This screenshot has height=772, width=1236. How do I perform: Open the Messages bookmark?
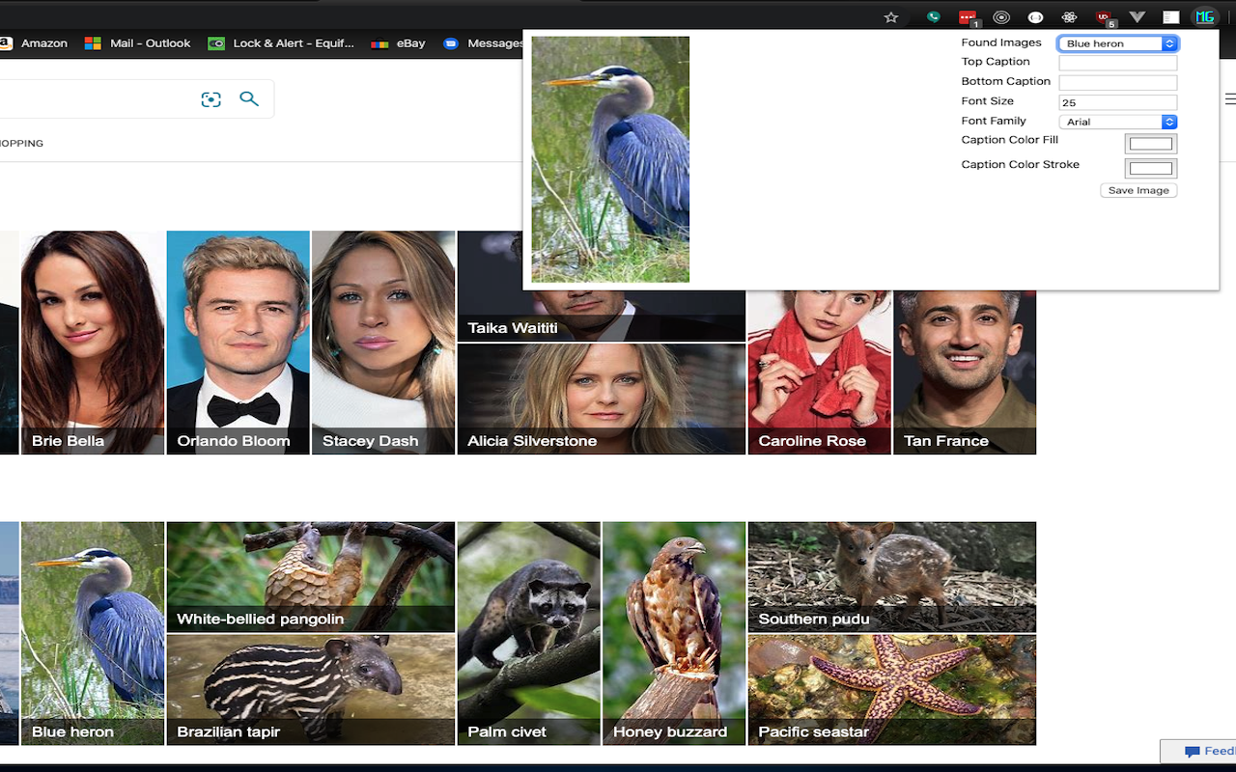point(484,43)
